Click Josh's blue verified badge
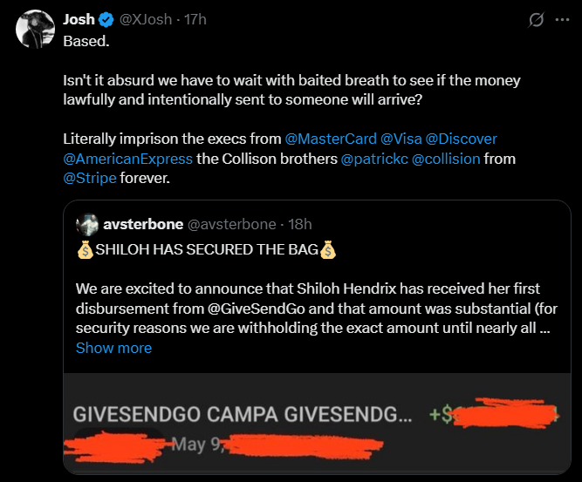 (106, 20)
